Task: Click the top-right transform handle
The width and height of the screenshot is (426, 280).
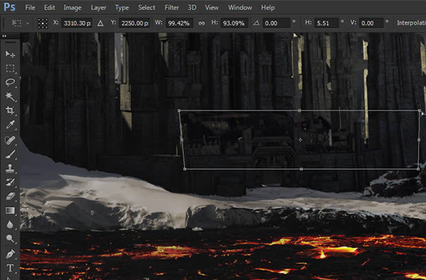Action: coord(420,111)
